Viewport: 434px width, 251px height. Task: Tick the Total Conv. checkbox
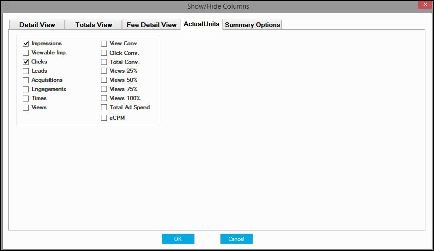[104, 62]
